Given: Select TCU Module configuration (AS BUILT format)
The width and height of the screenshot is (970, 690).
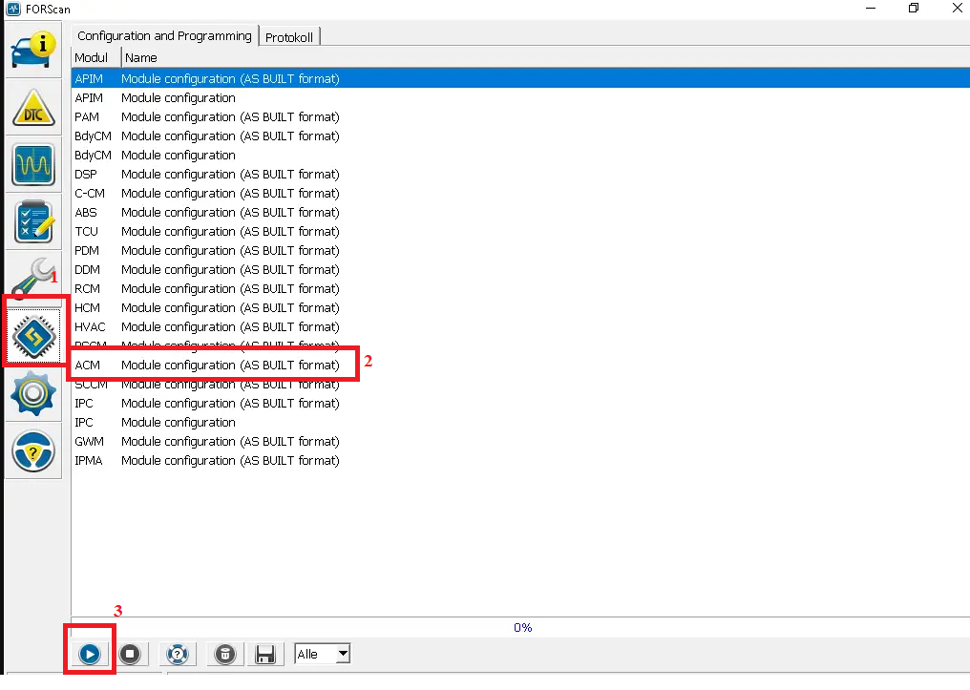Looking at the screenshot, I should point(520,231).
